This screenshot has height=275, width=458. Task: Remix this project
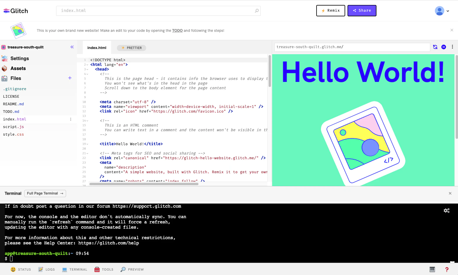pos(331,10)
